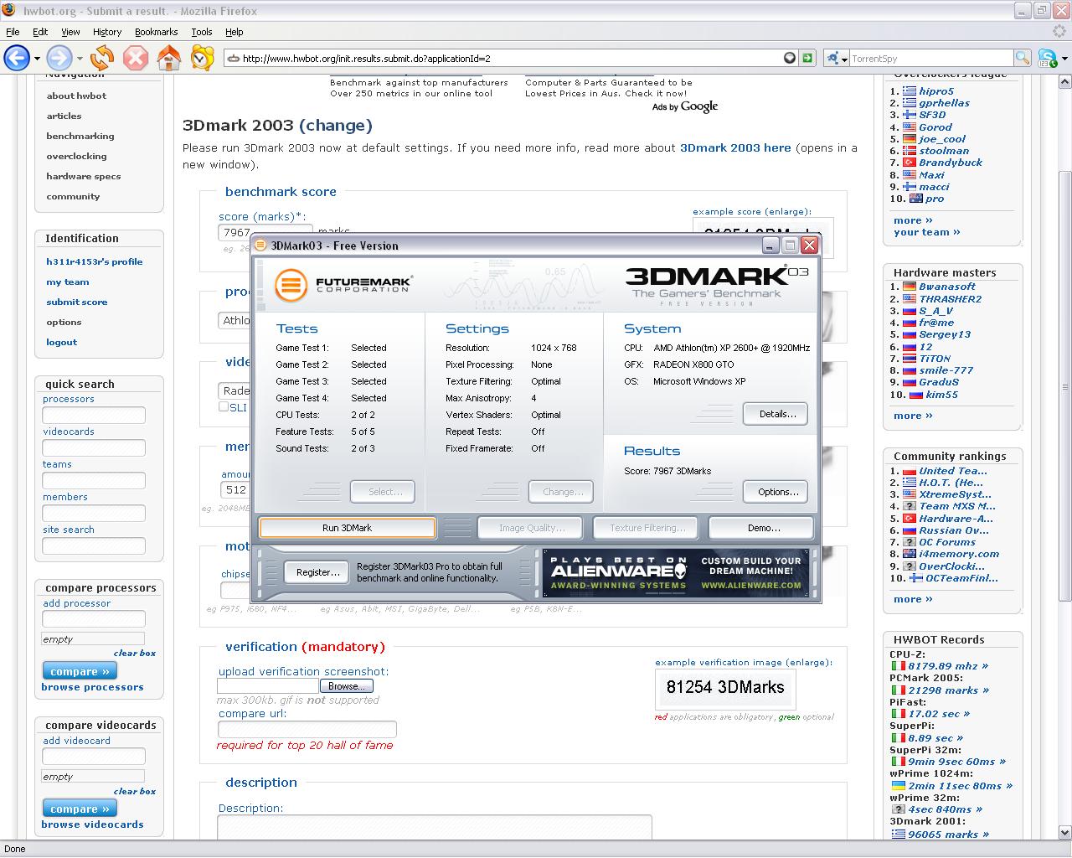Expand the Skype toolbar dropdown arrow
Image resolution: width=1072 pixels, height=858 pixels.
point(1064,59)
